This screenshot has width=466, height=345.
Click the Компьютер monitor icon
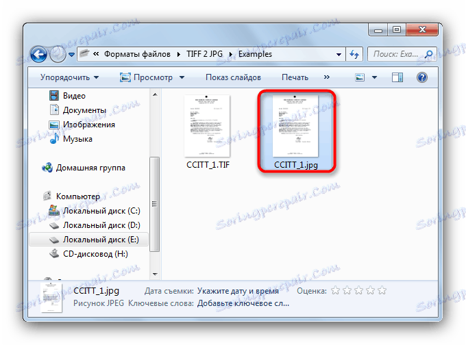coord(47,196)
